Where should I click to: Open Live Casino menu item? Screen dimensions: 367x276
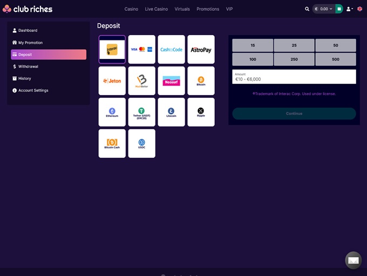(157, 9)
